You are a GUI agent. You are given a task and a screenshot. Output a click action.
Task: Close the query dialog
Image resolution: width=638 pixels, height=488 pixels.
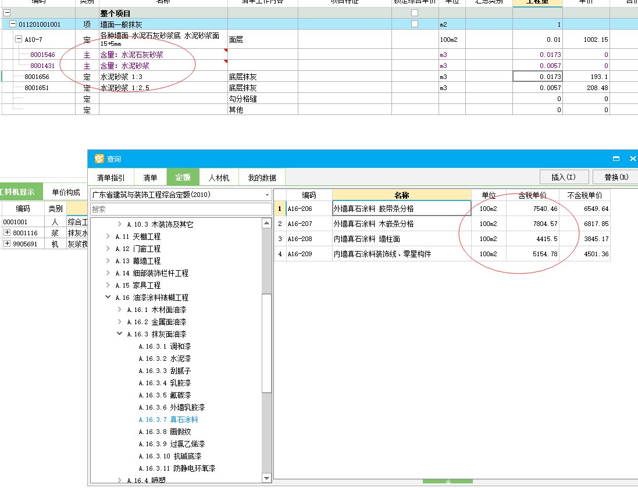pyautogui.click(x=633, y=159)
